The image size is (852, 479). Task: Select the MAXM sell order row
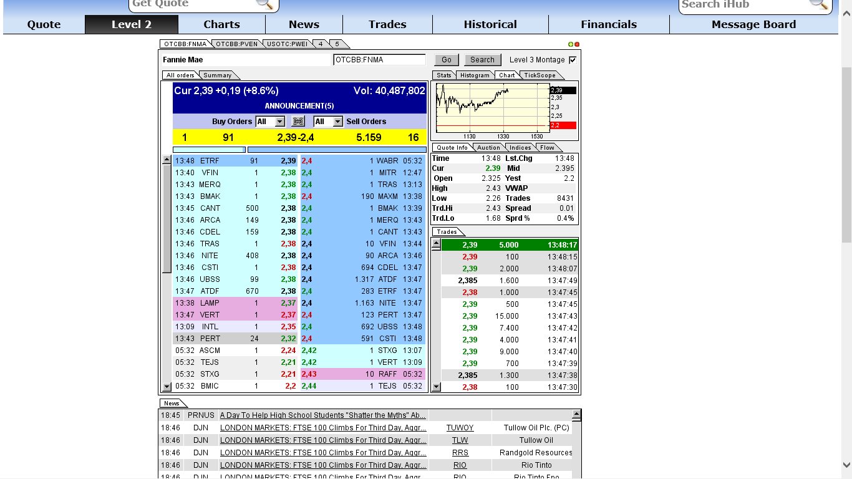click(363, 196)
